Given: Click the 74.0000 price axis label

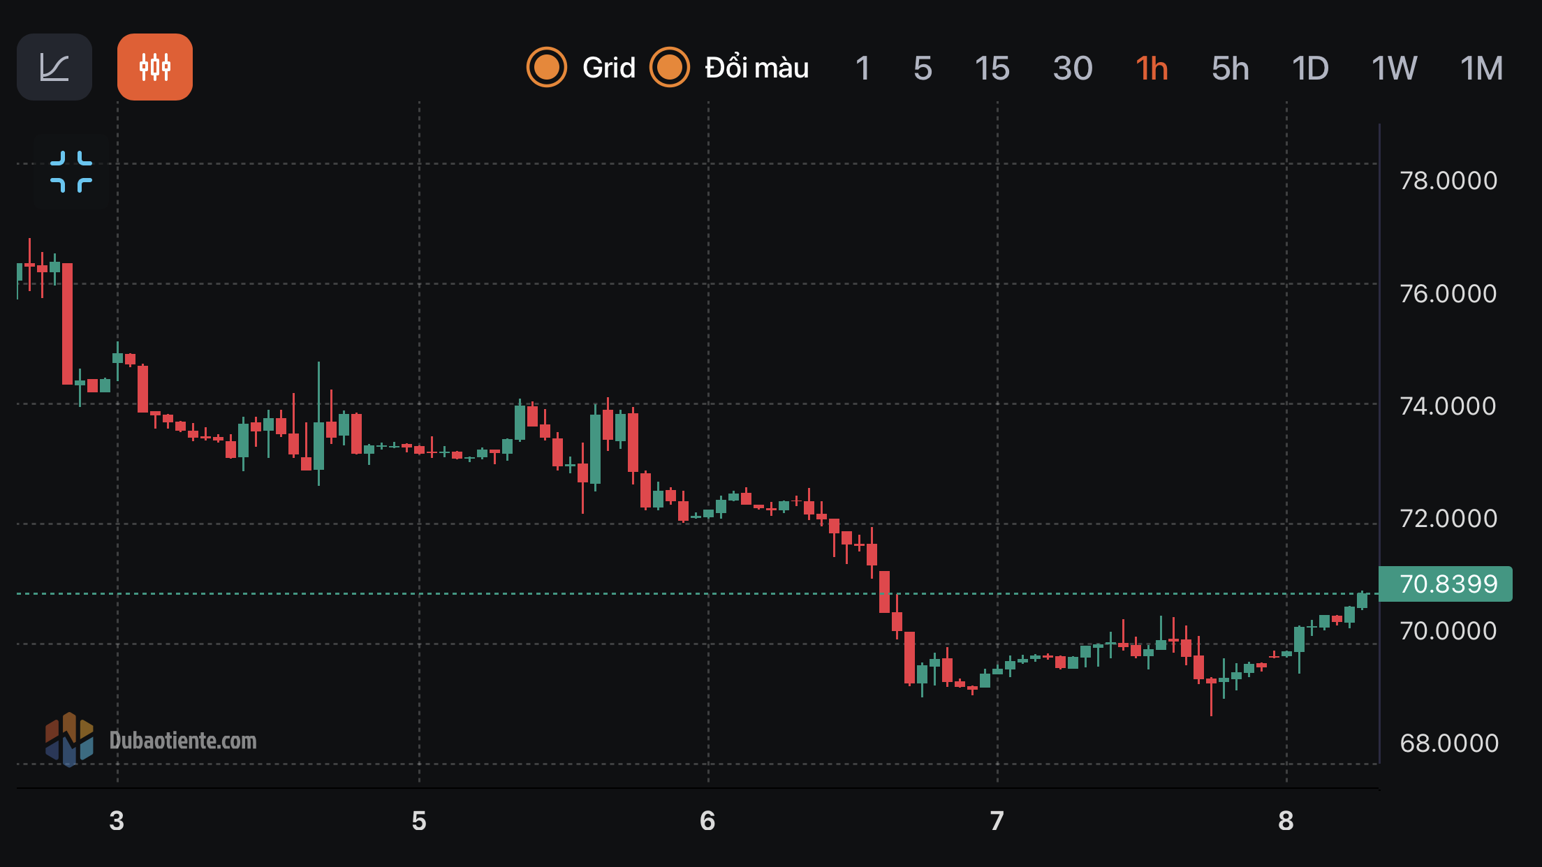Looking at the screenshot, I should tap(1448, 406).
